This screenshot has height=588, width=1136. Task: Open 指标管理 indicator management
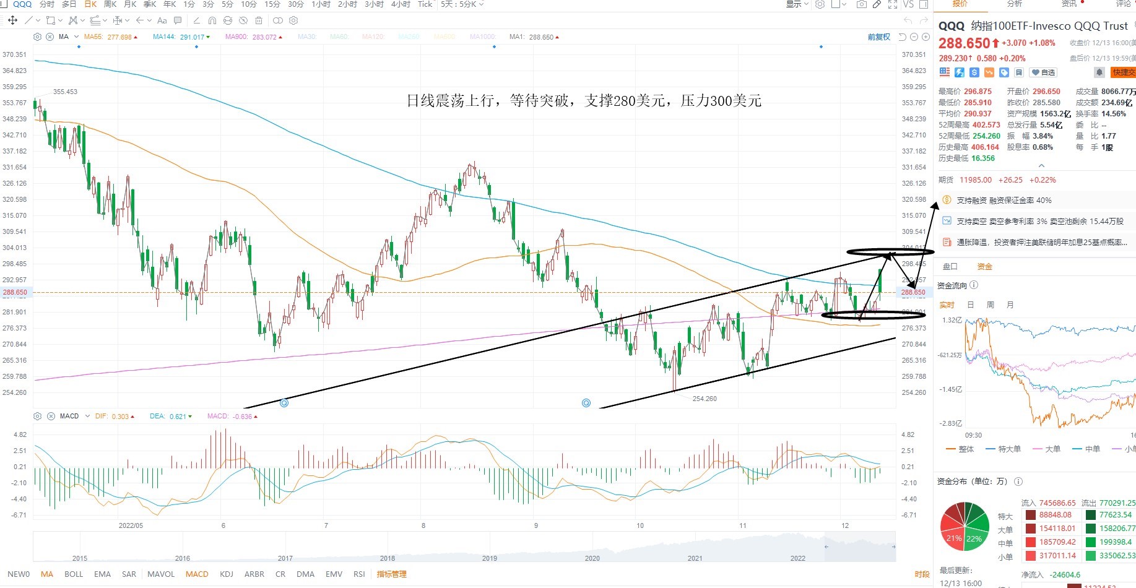point(392,574)
